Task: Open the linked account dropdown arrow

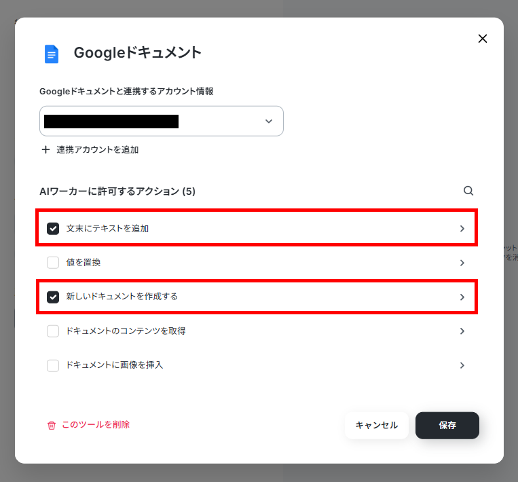Action: (269, 122)
